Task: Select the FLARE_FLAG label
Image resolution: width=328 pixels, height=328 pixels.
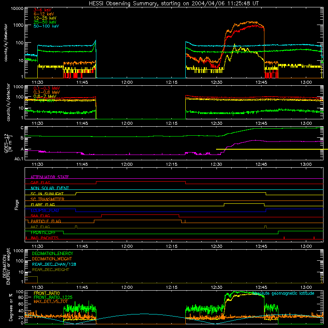Action: click(x=43, y=205)
